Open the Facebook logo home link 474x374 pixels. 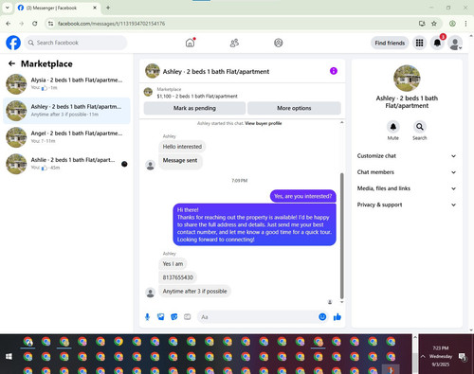(x=13, y=43)
